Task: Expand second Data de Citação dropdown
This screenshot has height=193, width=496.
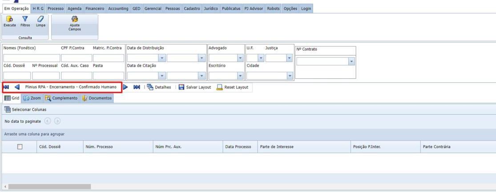Action: tap(202, 76)
